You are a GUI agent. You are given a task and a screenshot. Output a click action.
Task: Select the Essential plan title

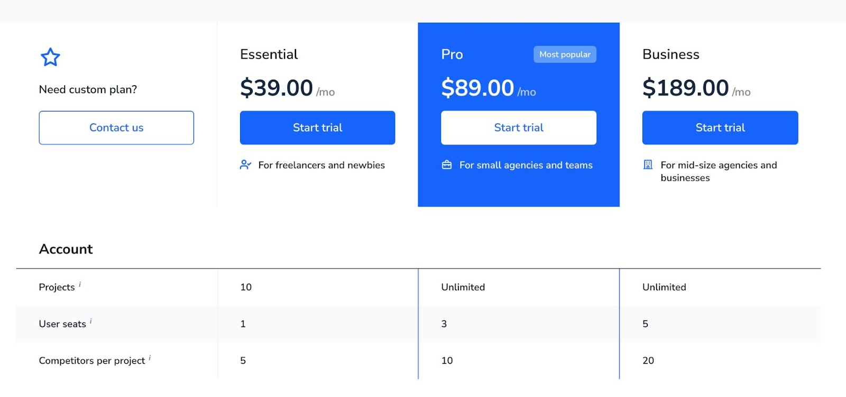(269, 54)
